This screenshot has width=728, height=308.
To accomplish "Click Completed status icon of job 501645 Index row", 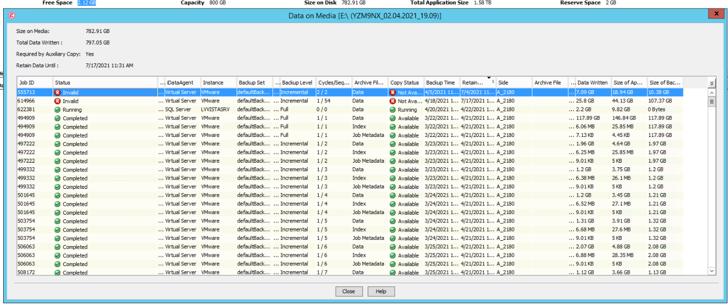I will pyautogui.click(x=58, y=204).
